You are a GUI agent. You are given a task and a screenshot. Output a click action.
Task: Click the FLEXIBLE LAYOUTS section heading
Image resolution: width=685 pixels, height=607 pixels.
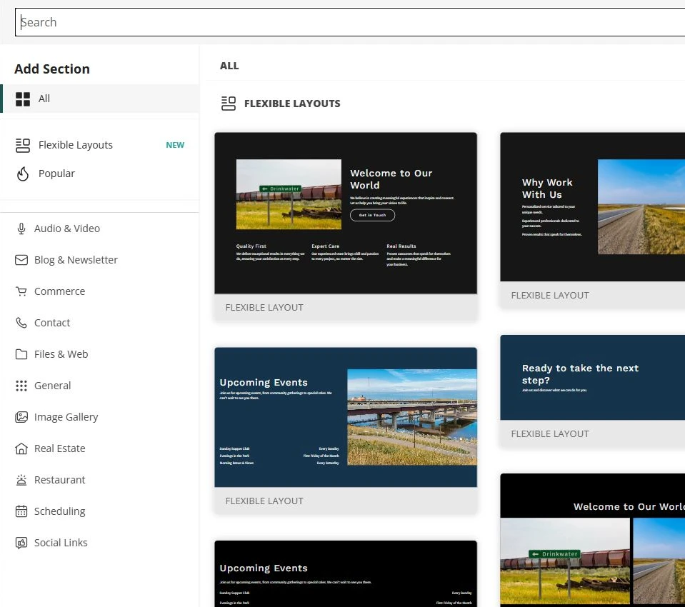pos(292,104)
